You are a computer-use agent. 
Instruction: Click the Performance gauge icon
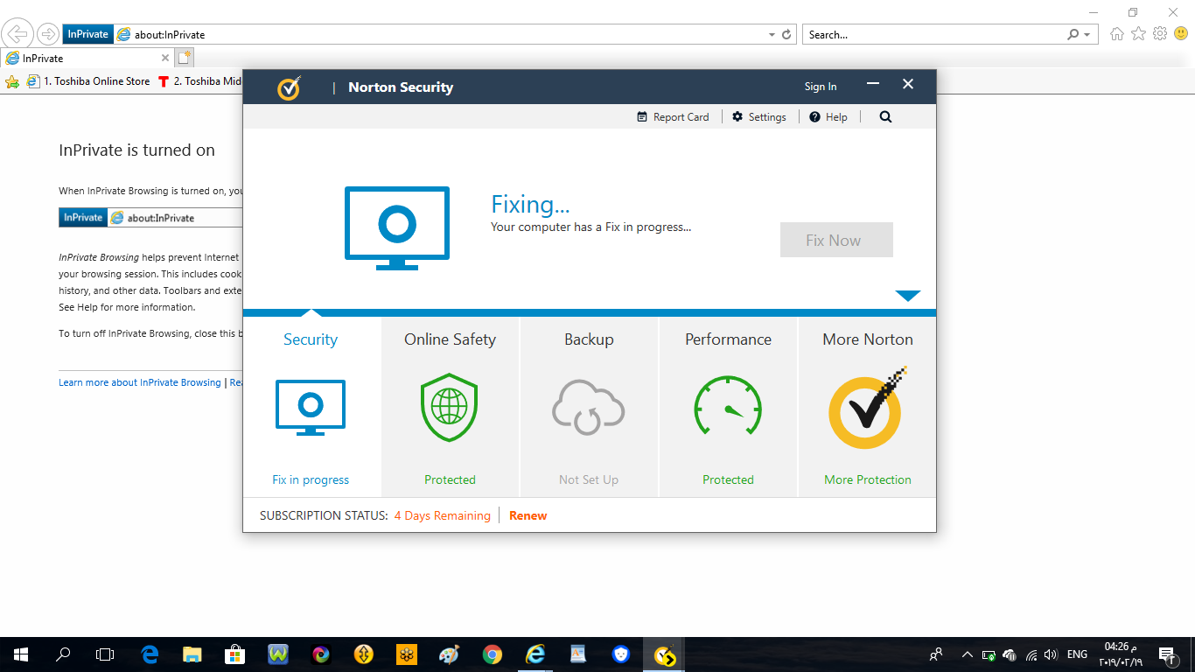tap(728, 406)
